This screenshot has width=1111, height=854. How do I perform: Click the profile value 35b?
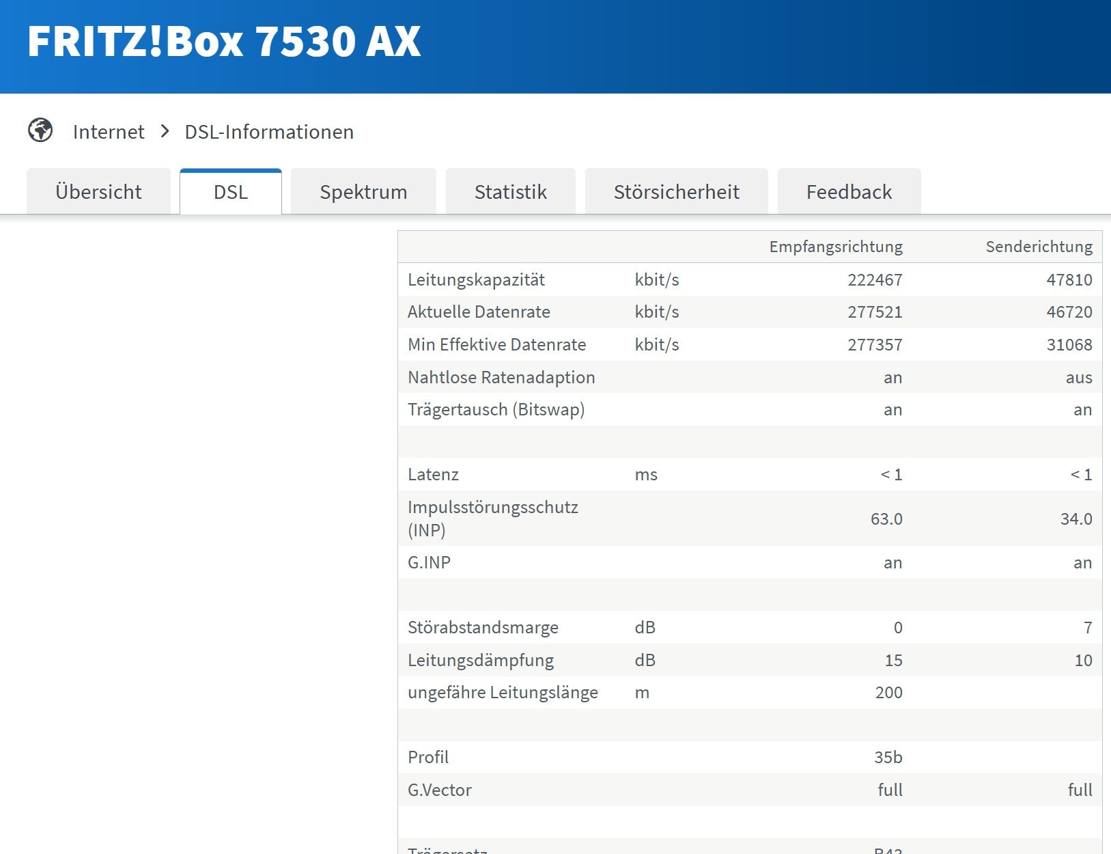pyautogui.click(x=888, y=757)
